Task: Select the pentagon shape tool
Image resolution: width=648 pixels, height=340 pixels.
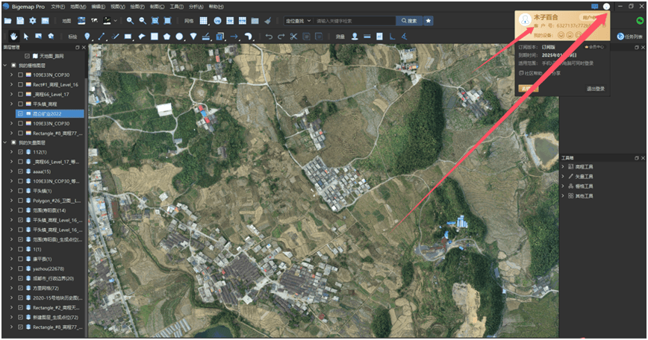Action: click(166, 37)
